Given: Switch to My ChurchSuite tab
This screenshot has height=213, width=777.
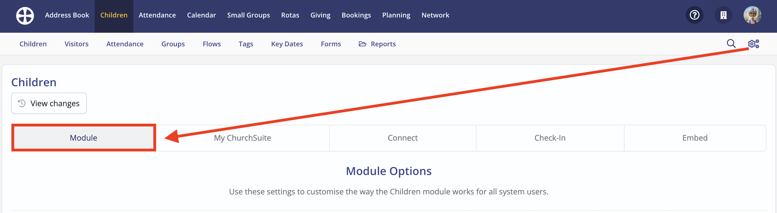Looking at the screenshot, I should click(242, 138).
